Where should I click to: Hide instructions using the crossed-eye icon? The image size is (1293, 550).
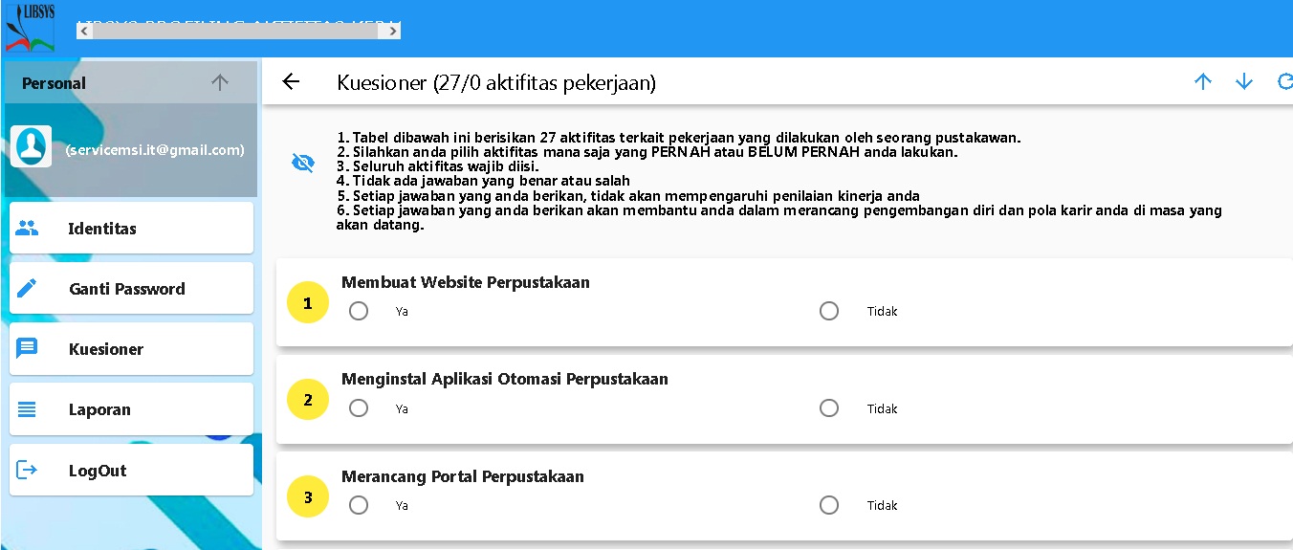pos(302,164)
